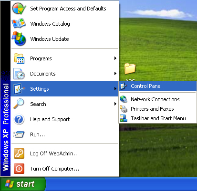Choose Windows Update menu item text
Image resolution: width=197 pixels, height=191 pixels.
(50, 39)
